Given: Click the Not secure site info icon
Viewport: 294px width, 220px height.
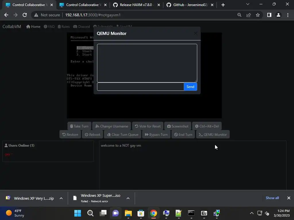Looking at the screenshot, I should [x=36, y=15].
